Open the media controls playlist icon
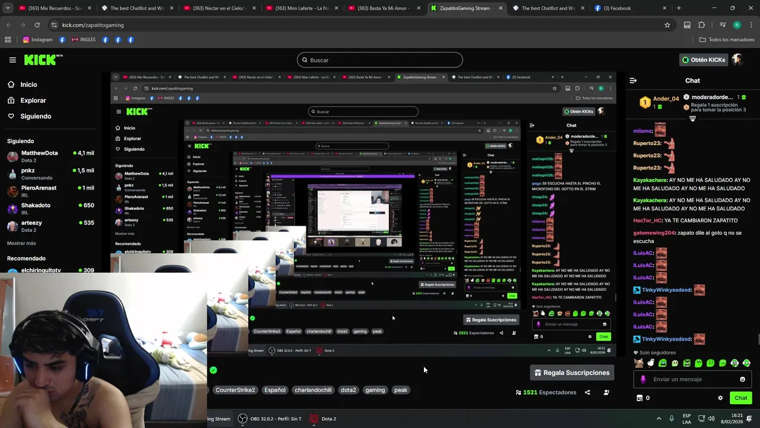This screenshot has height=428, width=760. 723,25
